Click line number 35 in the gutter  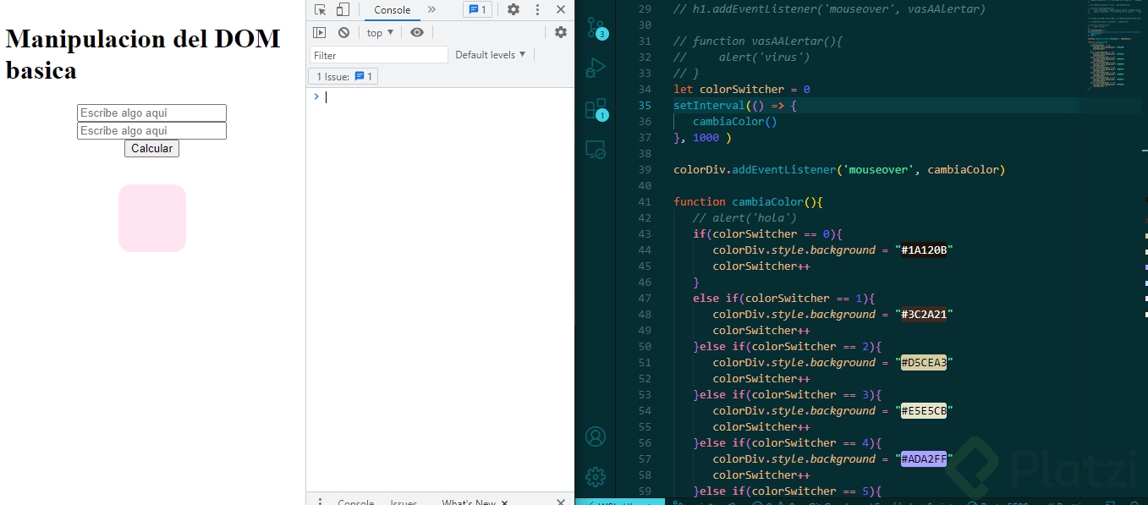(x=645, y=106)
